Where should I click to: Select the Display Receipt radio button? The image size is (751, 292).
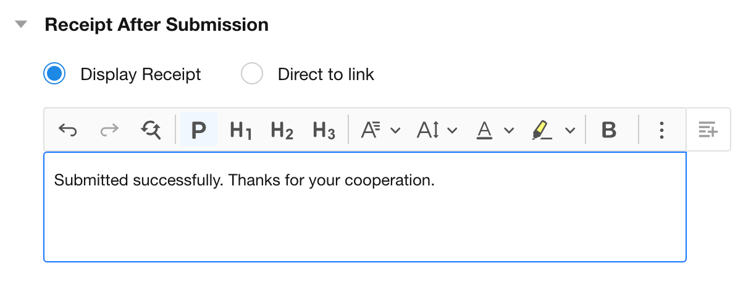tap(54, 75)
